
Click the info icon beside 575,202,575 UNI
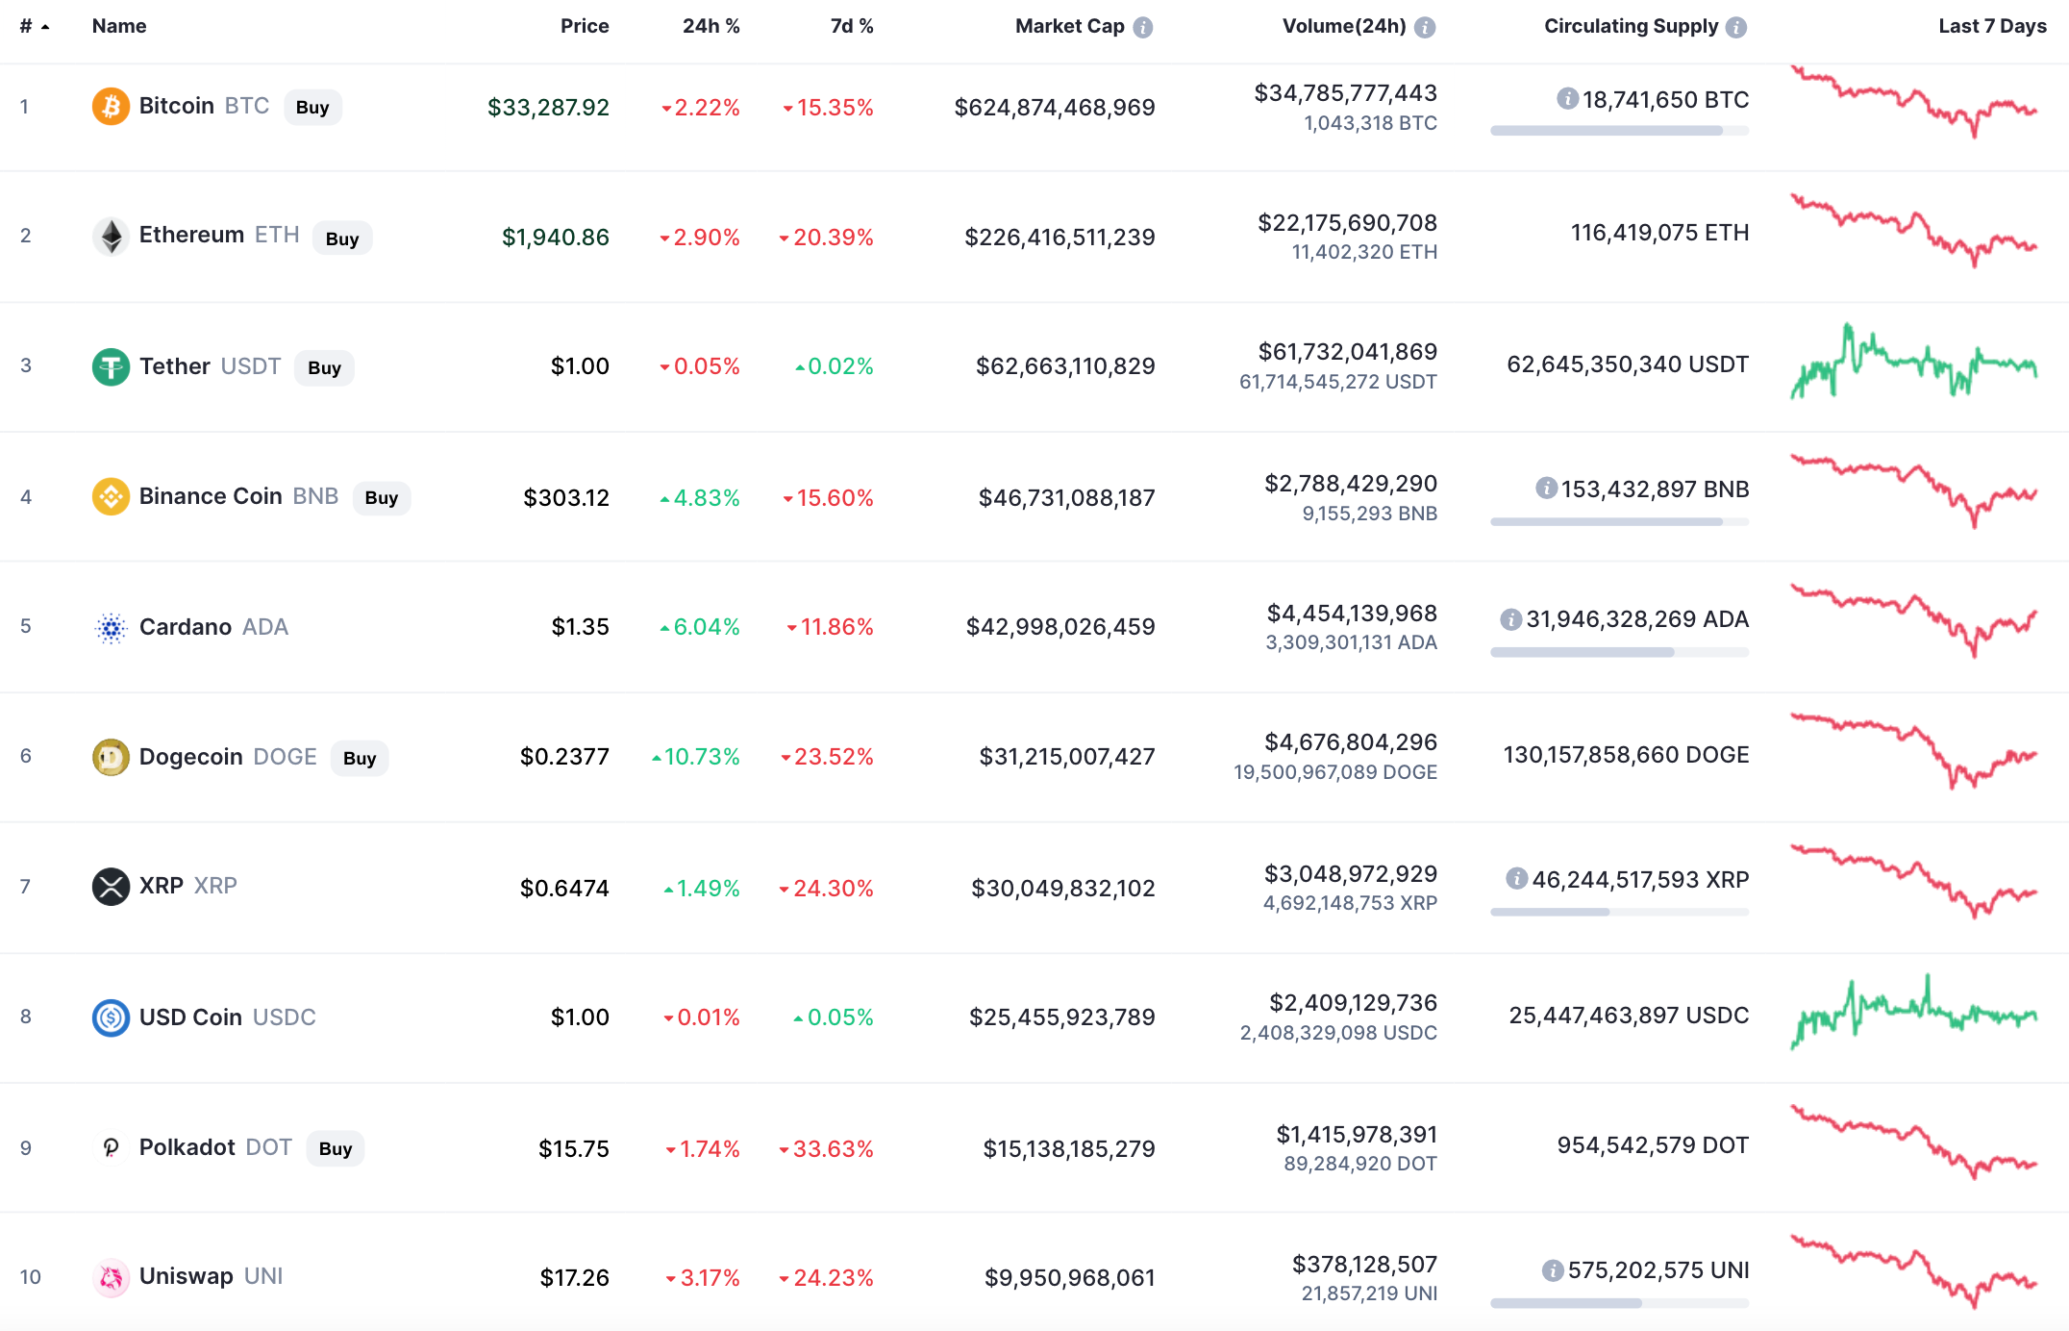(x=1552, y=1270)
